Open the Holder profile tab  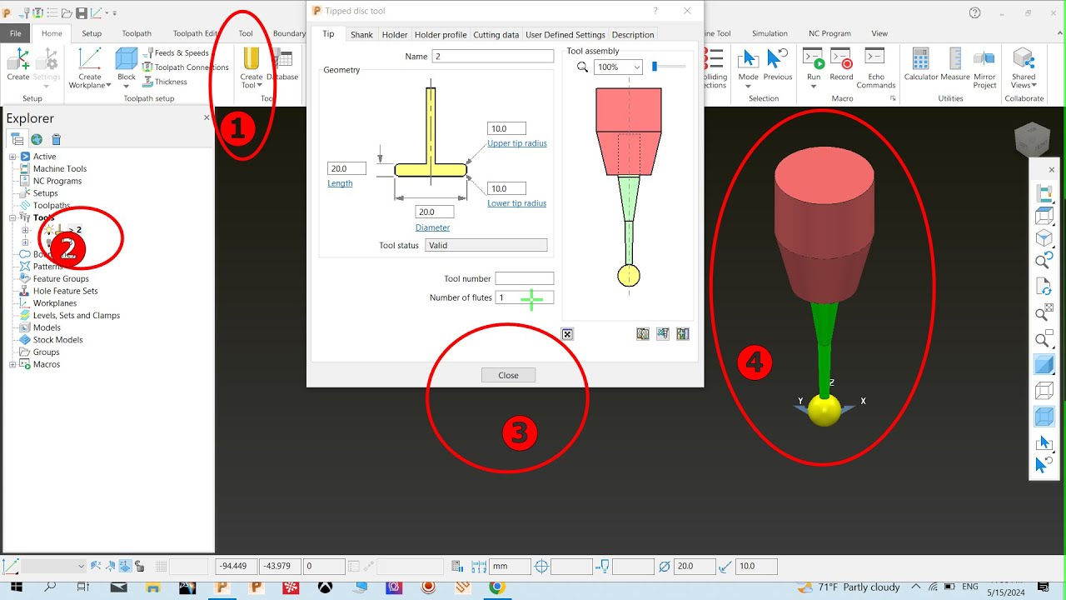(x=441, y=34)
